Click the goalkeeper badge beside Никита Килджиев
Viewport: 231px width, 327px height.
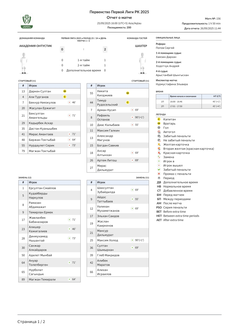[127, 93]
